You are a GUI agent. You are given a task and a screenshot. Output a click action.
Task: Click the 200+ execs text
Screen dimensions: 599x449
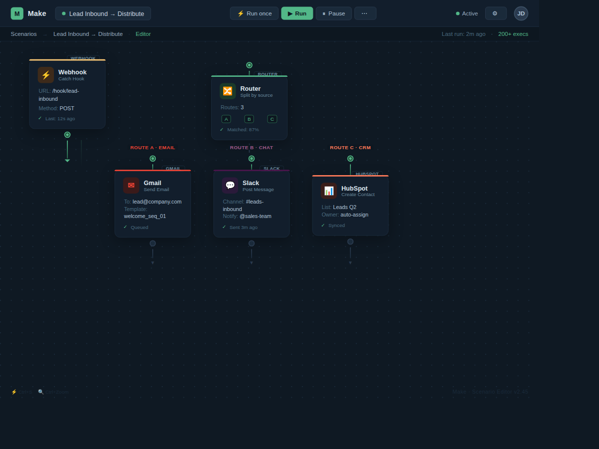pos(513,34)
